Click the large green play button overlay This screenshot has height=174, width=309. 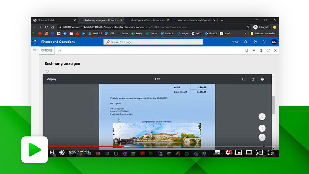coord(35,150)
